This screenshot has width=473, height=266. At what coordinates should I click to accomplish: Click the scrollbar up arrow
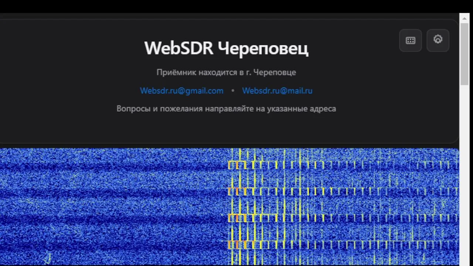(464, 18)
